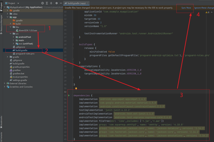Screen dimensions: 214x142
Task: Click line number 32 in the gutter
Action: 65,92
